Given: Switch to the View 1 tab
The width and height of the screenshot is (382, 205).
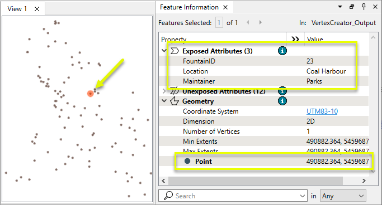Looking at the screenshot, I should click(x=17, y=9).
